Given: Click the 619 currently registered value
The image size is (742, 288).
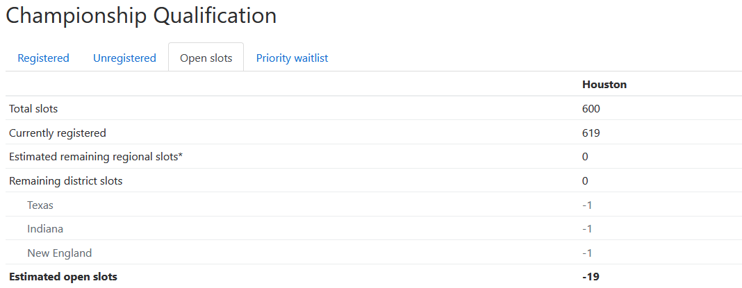Looking at the screenshot, I should pyautogui.click(x=591, y=133).
